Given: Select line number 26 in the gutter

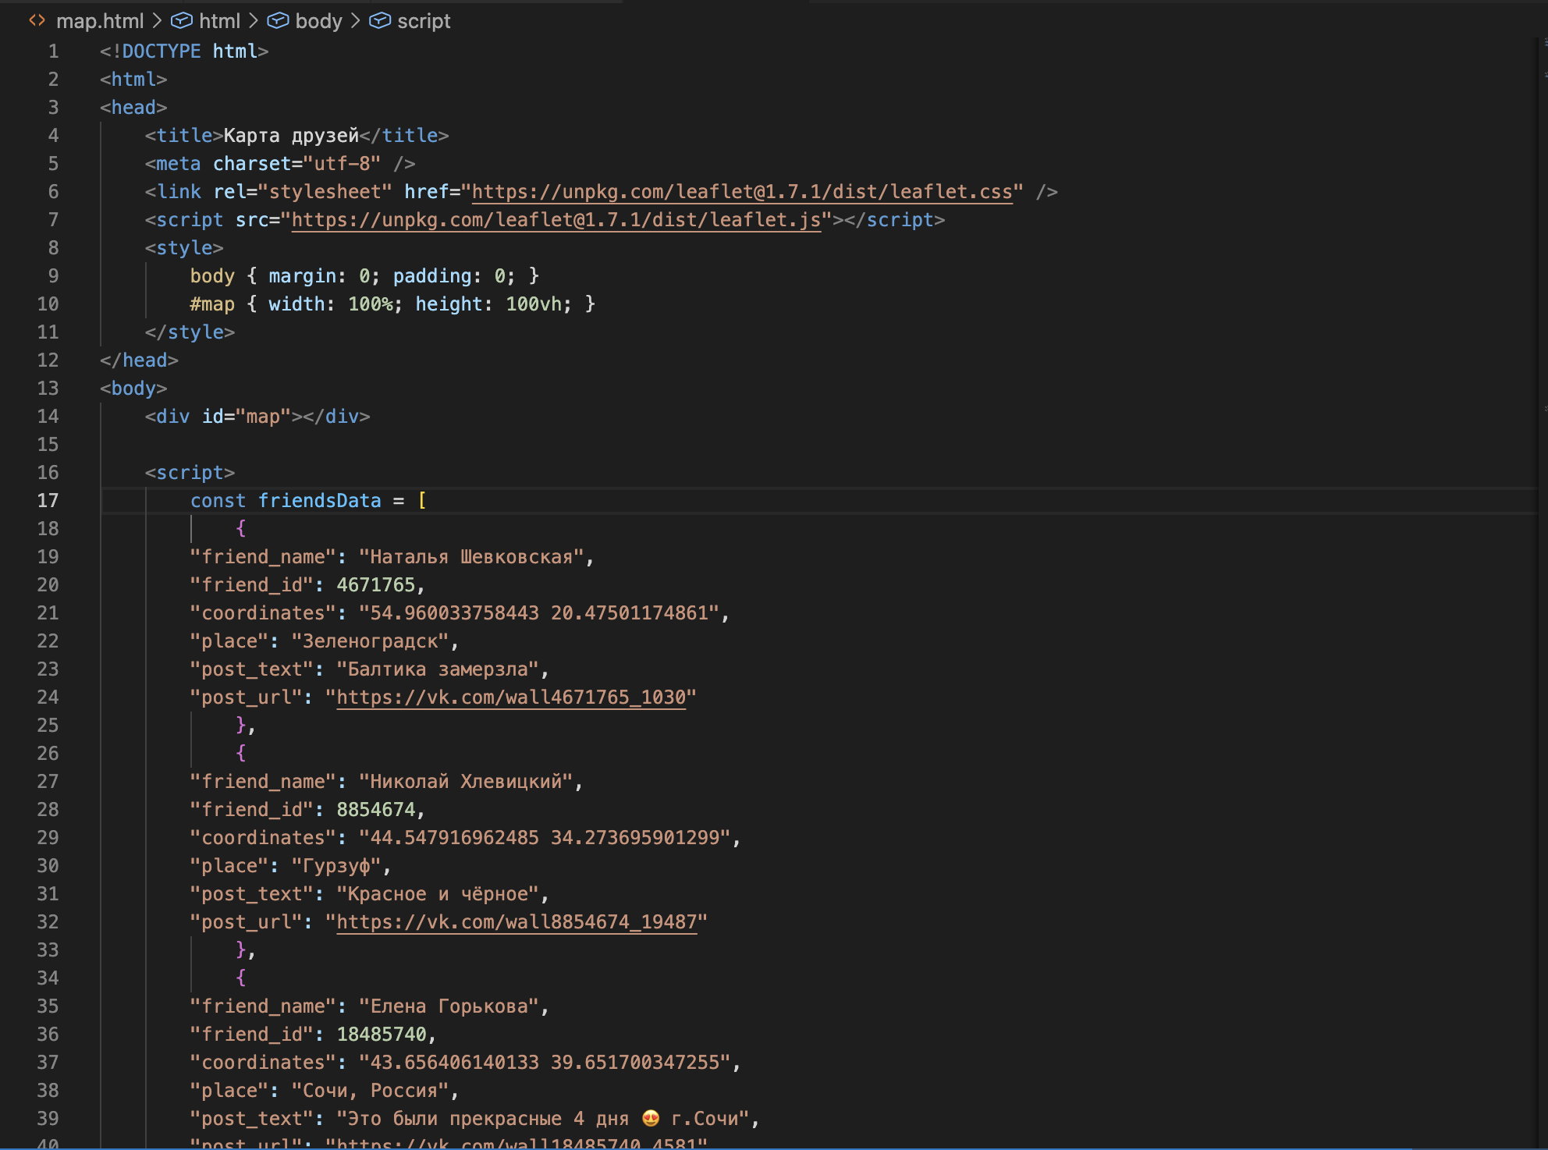Looking at the screenshot, I should 48,754.
